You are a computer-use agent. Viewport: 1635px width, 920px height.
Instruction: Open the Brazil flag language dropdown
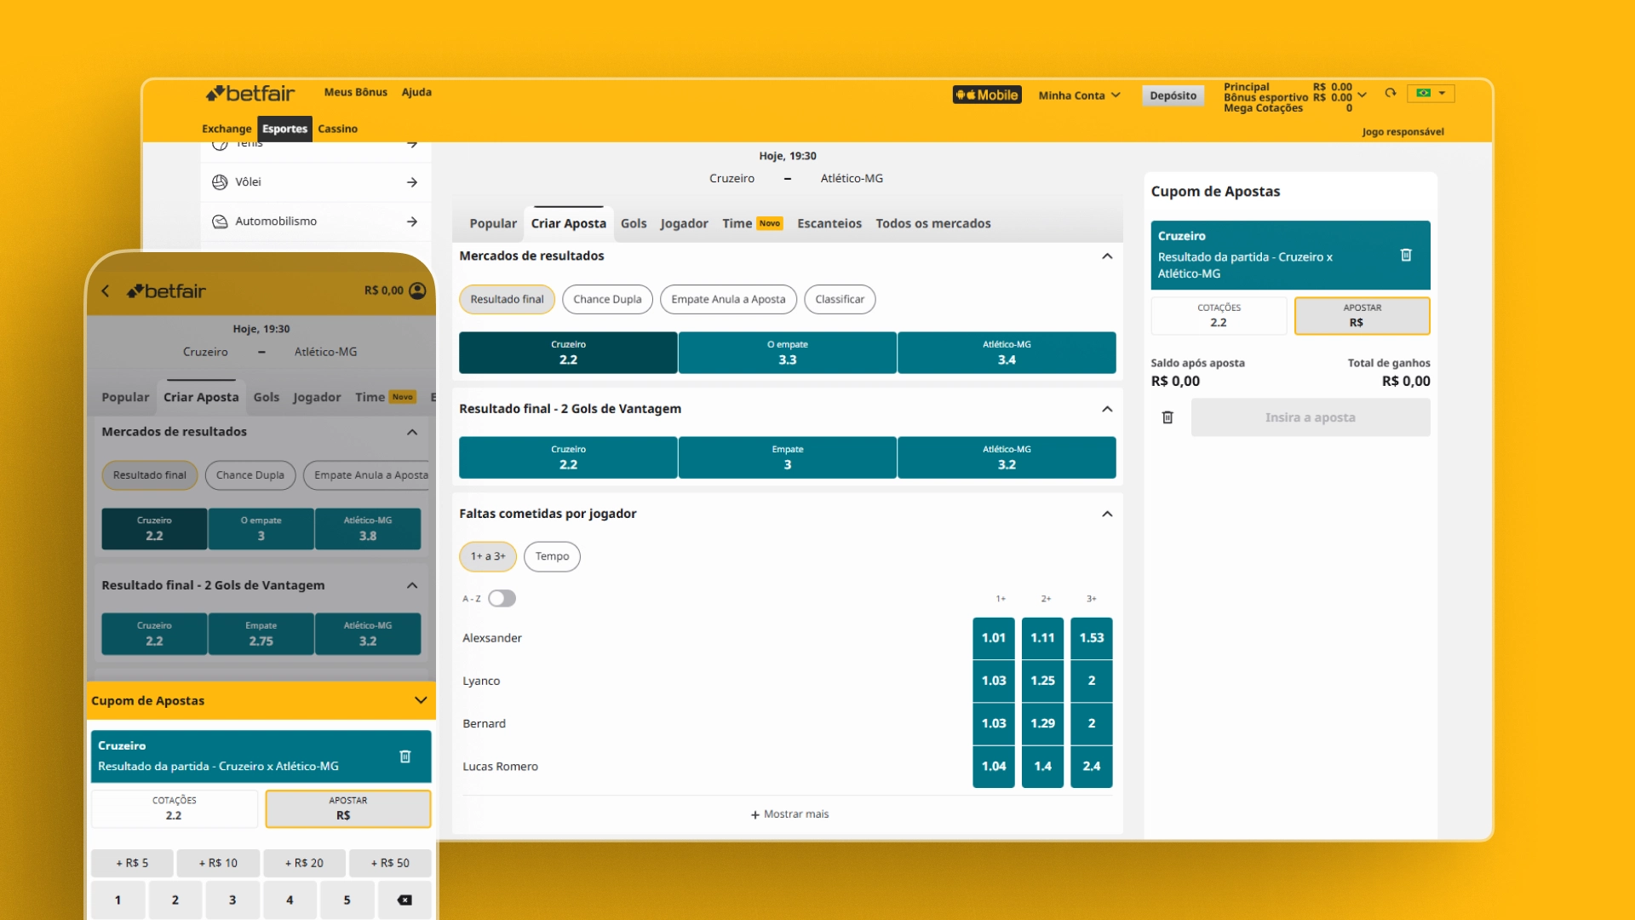[1431, 94]
